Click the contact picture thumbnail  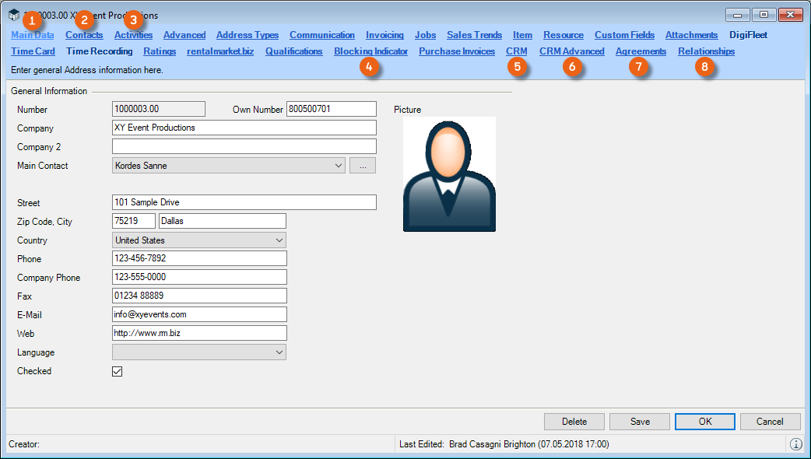click(449, 174)
